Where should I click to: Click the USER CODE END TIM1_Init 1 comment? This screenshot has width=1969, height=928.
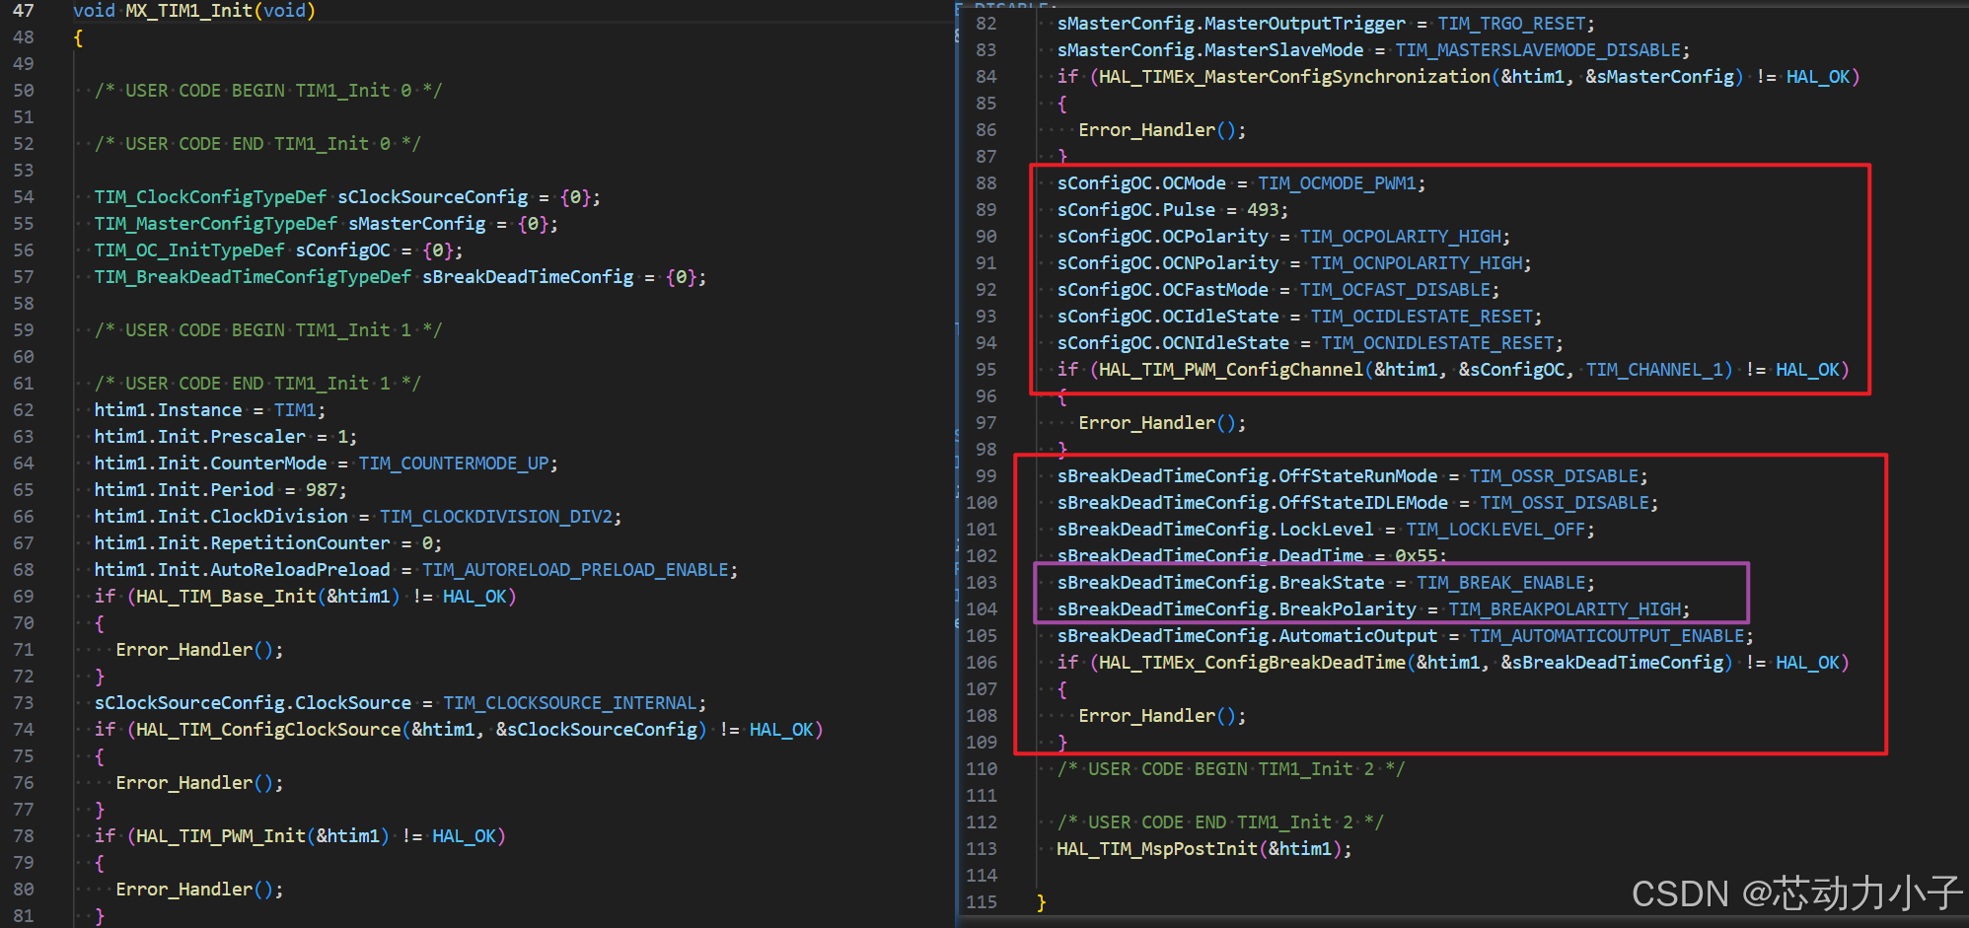[257, 384]
